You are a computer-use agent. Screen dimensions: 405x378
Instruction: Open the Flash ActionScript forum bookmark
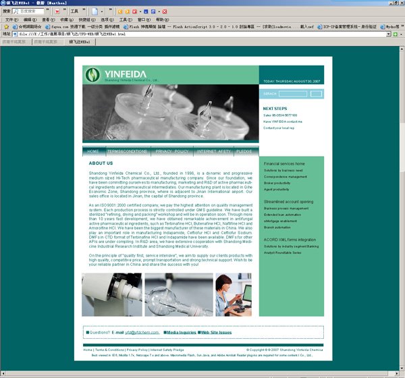click(x=218, y=26)
